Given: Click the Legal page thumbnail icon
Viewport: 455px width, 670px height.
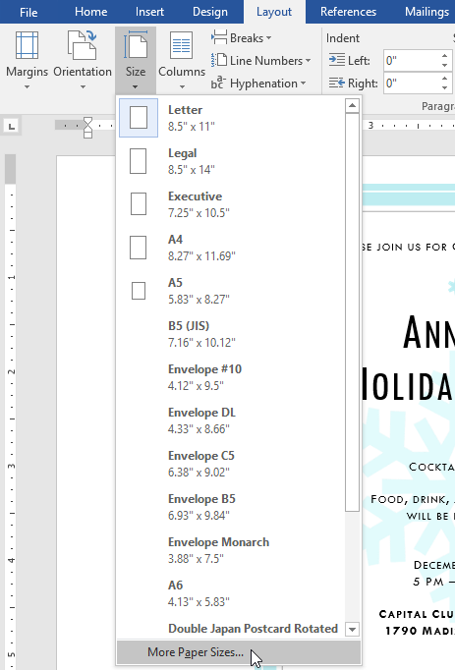Looking at the screenshot, I should pos(139,161).
